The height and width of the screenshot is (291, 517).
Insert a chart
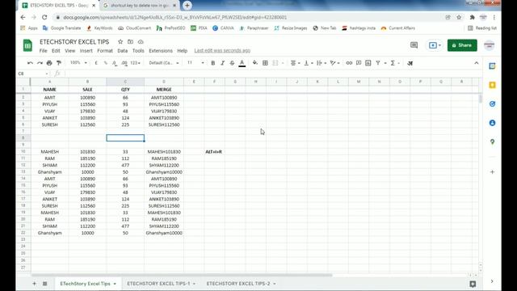(x=368, y=63)
